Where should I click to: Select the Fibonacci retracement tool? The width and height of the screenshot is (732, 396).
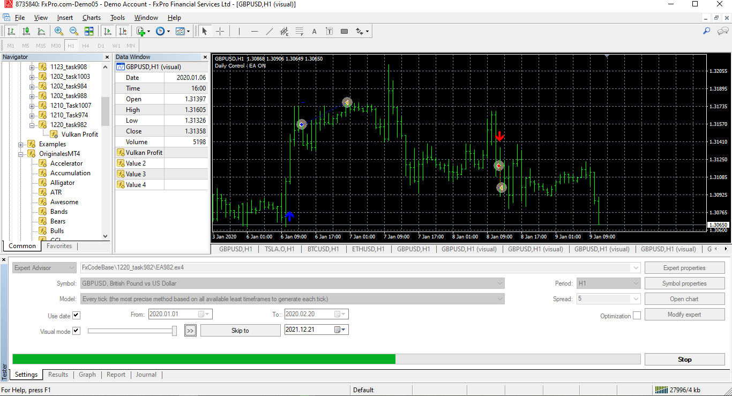(x=300, y=31)
